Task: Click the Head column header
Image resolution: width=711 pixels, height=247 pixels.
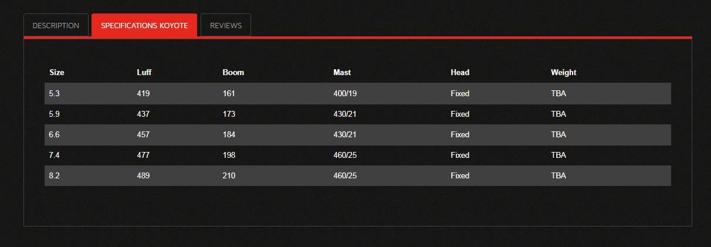Action: [460, 73]
